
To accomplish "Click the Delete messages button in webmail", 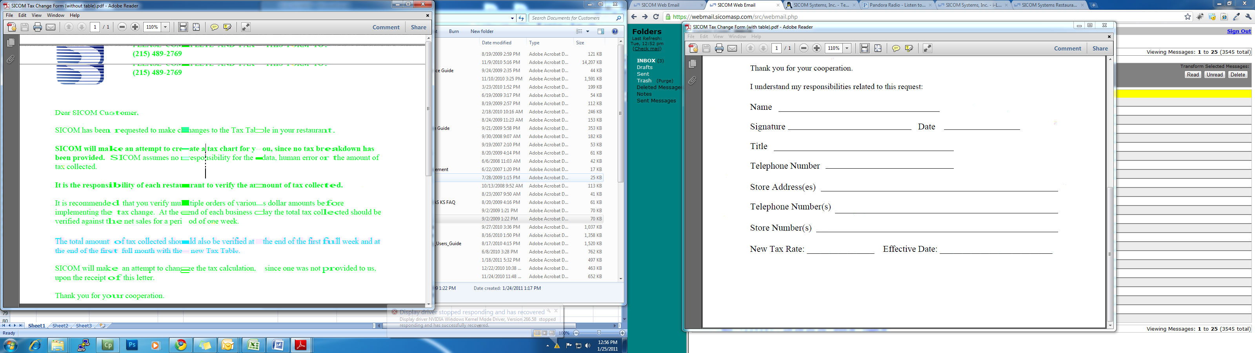I will (x=1237, y=75).
